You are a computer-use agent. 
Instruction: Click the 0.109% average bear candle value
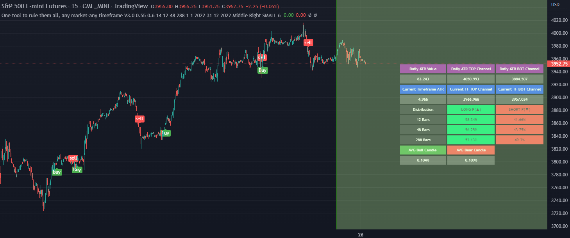(x=471, y=160)
